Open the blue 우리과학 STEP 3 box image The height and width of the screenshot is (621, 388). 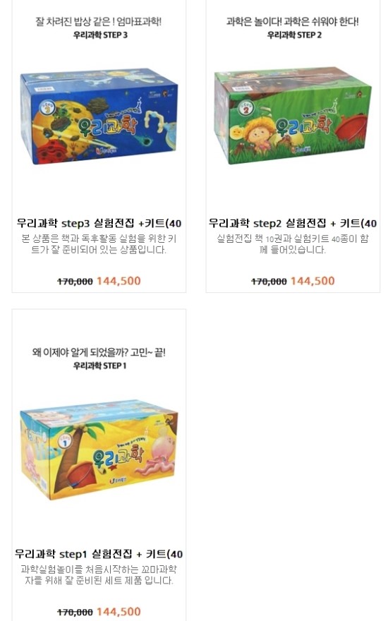point(99,116)
